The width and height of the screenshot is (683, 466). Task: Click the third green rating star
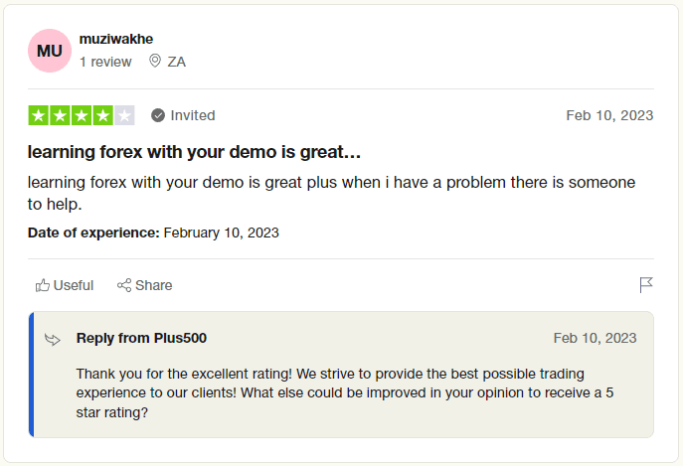[x=82, y=115]
